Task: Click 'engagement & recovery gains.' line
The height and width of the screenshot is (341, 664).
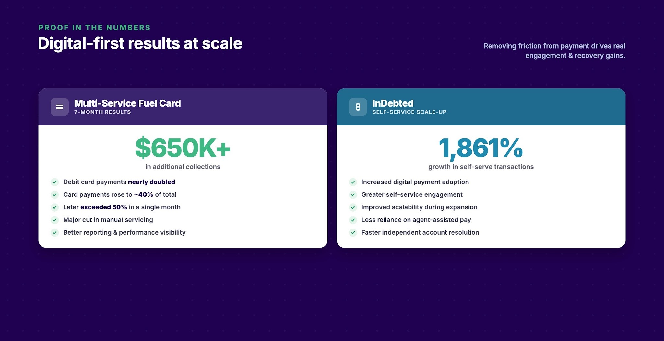Action: (575, 56)
